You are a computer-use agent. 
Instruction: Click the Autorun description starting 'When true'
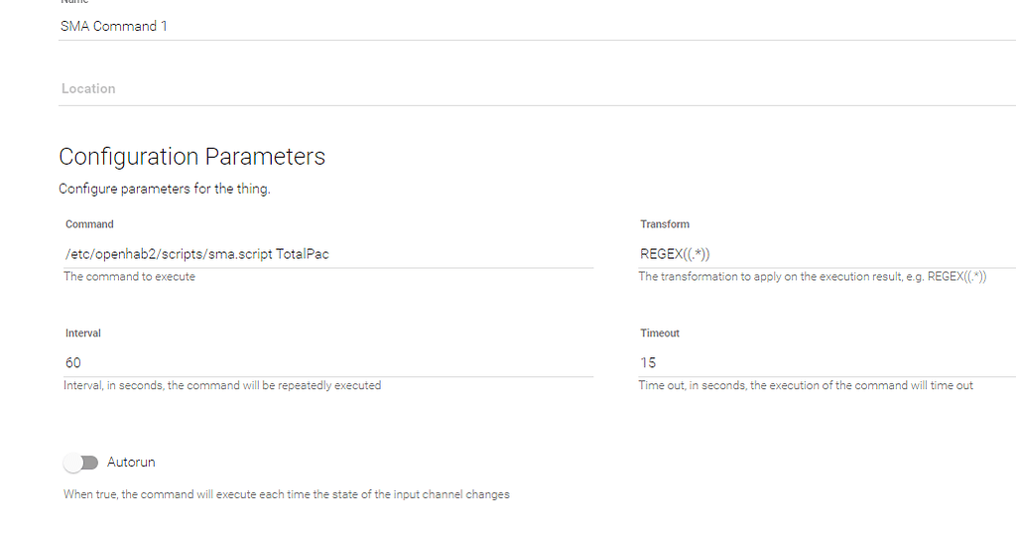[286, 494]
